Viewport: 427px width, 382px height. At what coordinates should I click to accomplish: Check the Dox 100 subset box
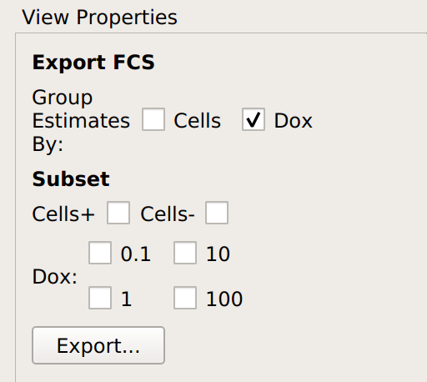click(185, 298)
